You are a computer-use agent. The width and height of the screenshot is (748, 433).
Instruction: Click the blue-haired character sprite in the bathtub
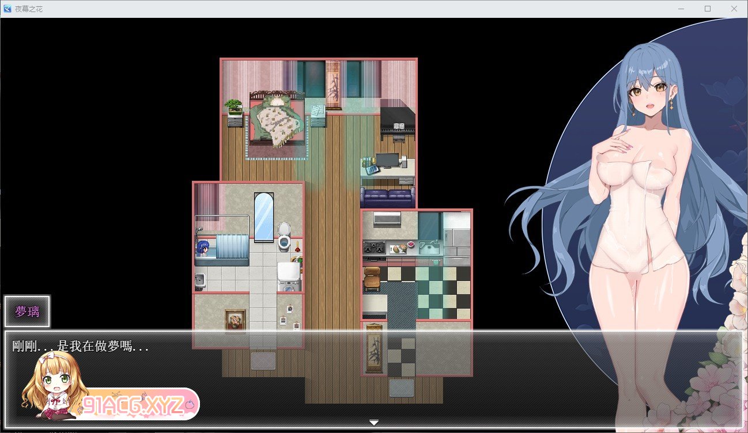[x=202, y=249]
